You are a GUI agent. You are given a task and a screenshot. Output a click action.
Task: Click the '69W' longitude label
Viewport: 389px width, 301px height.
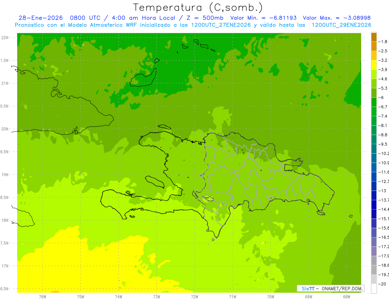pos(308,297)
